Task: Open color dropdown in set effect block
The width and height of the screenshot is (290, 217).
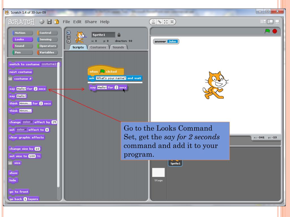Action: pyautogui.click(x=22, y=130)
